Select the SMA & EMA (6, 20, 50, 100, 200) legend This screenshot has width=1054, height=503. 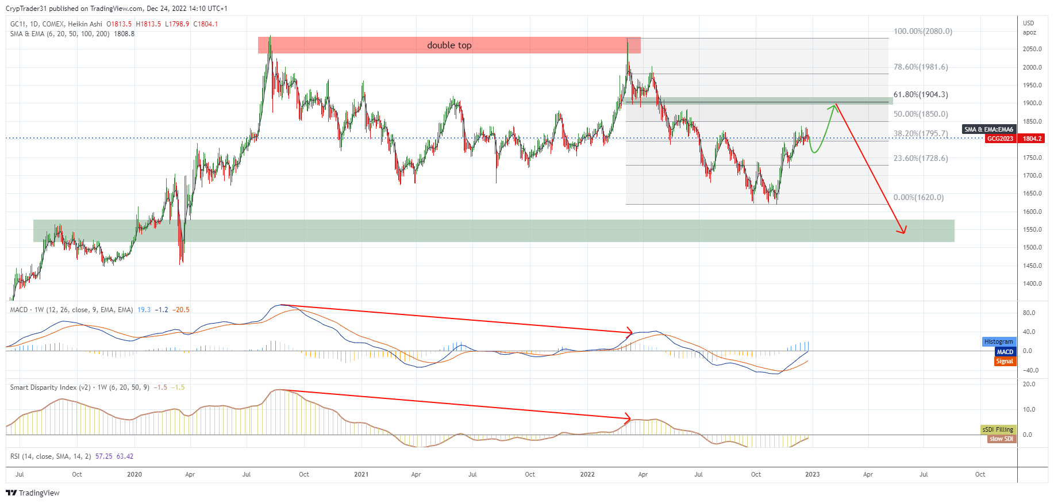[60, 34]
